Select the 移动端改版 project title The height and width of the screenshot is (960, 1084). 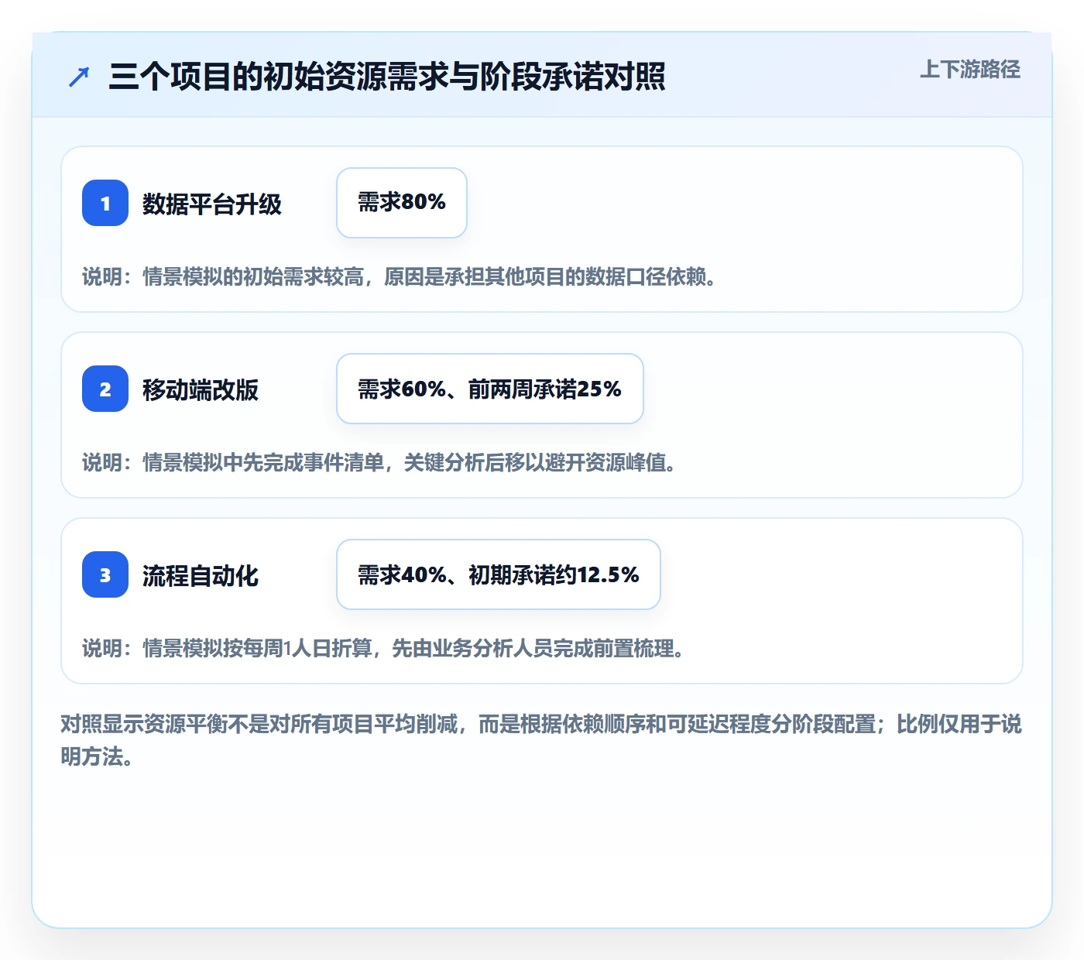[201, 389]
